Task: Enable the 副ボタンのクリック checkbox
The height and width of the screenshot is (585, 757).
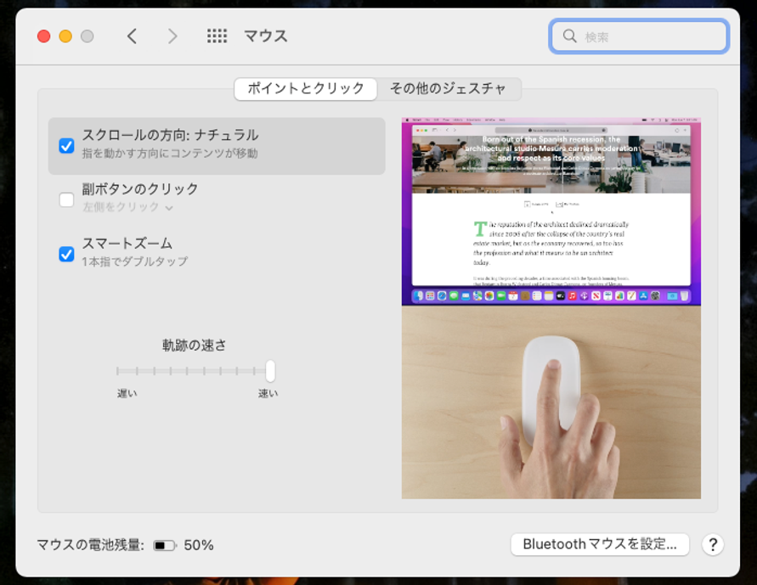Action: (66, 200)
